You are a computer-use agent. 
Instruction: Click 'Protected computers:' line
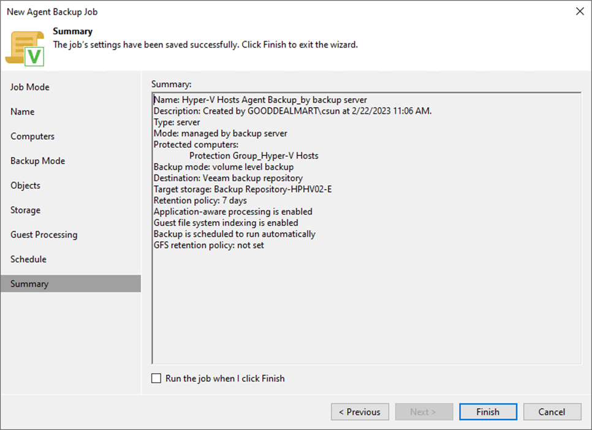(196, 145)
